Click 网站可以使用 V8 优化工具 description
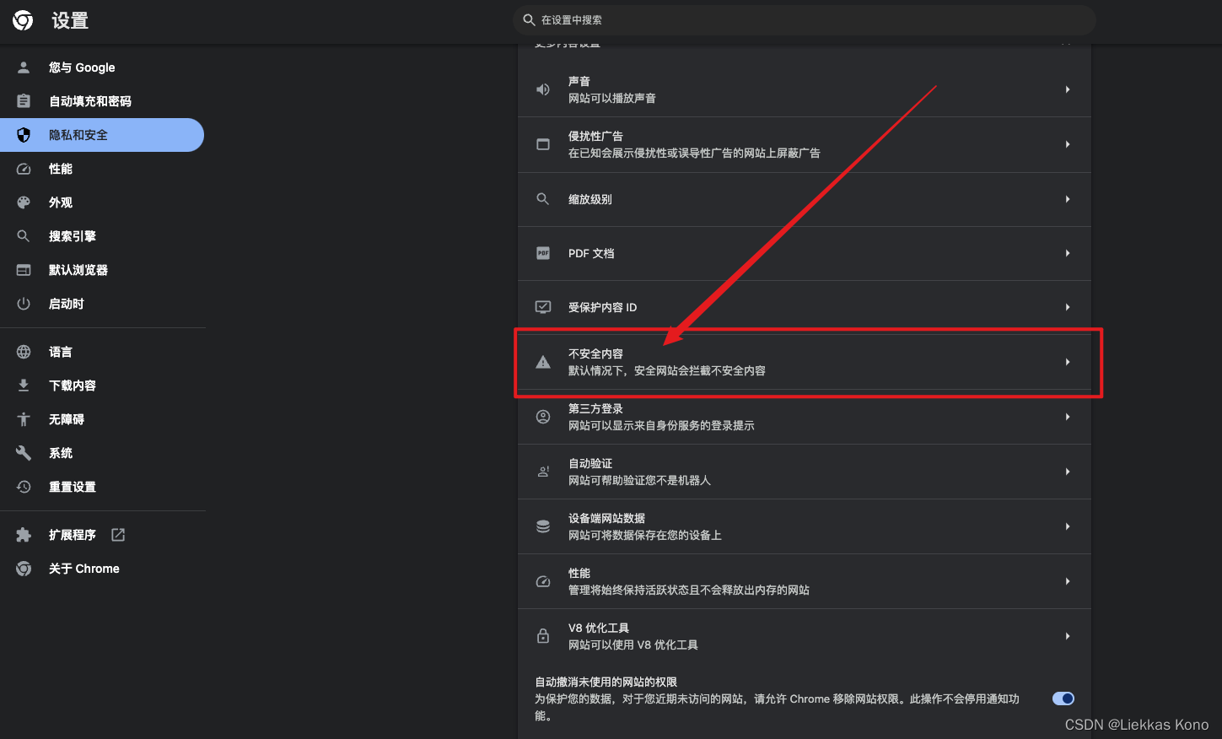The image size is (1222, 739). tap(633, 645)
